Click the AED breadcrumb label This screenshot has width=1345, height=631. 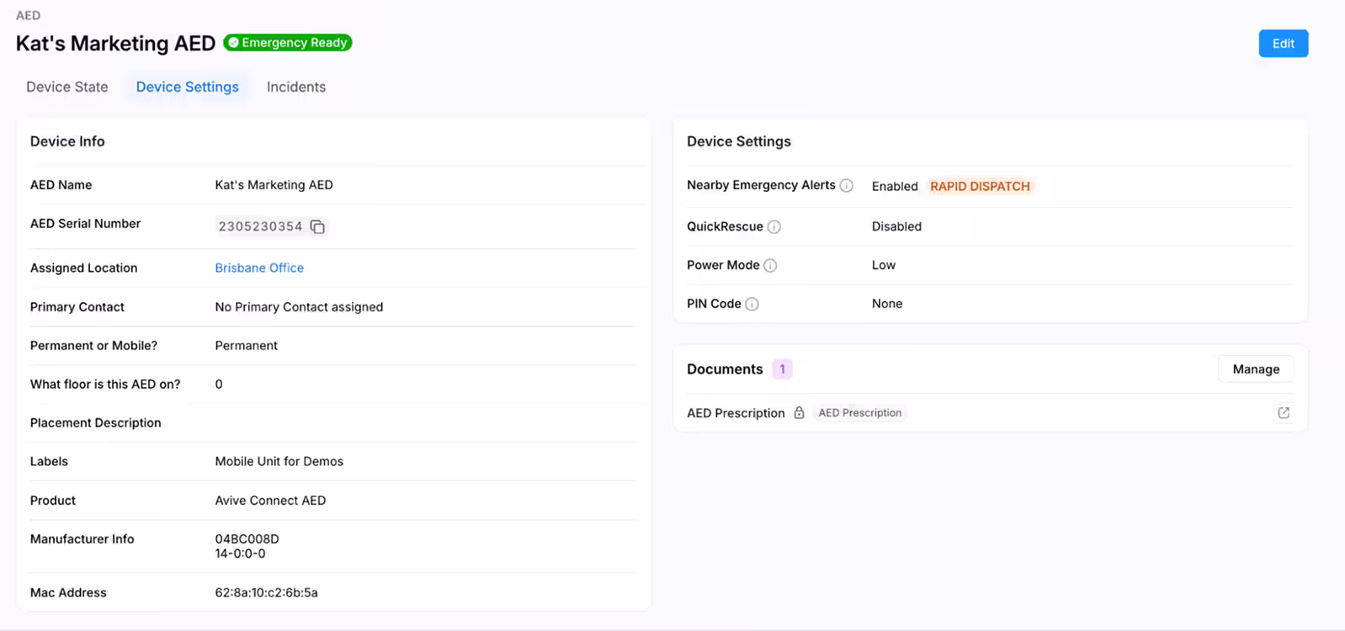click(28, 15)
